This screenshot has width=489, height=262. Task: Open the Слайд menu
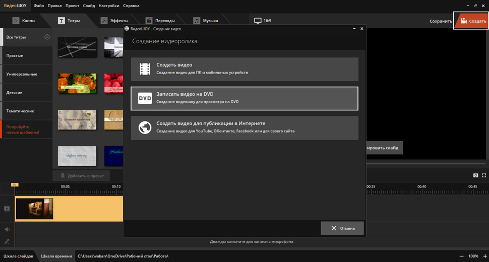89,6
